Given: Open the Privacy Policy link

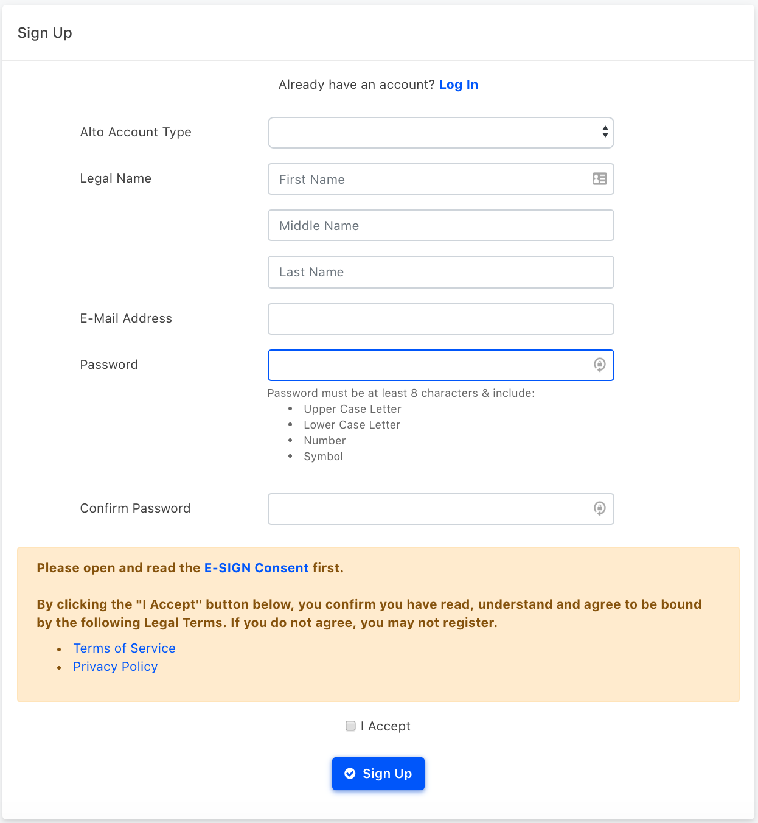Looking at the screenshot, I should [116, 667].
